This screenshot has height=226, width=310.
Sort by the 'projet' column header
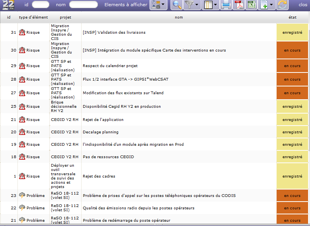tap(65, 17)
